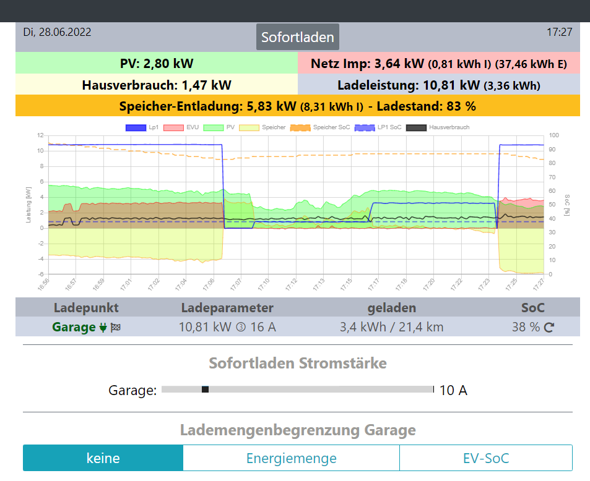Screen dimensions: 590x481
Task: Choose the Energiemenge limit option
Action: coord(291,458)
